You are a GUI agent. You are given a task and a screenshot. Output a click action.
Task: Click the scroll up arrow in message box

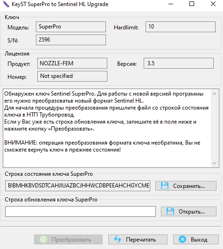pos(214,94)
